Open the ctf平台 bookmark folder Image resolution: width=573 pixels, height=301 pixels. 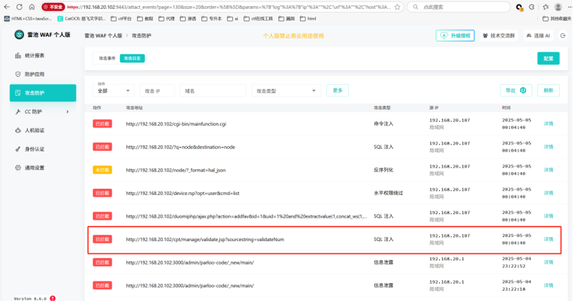pos(121,19)
